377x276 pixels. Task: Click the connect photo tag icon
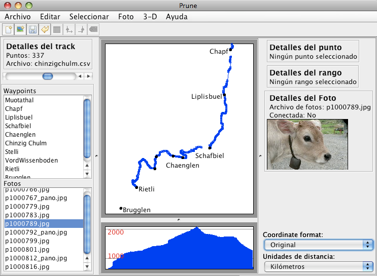[x=93, y=30]
